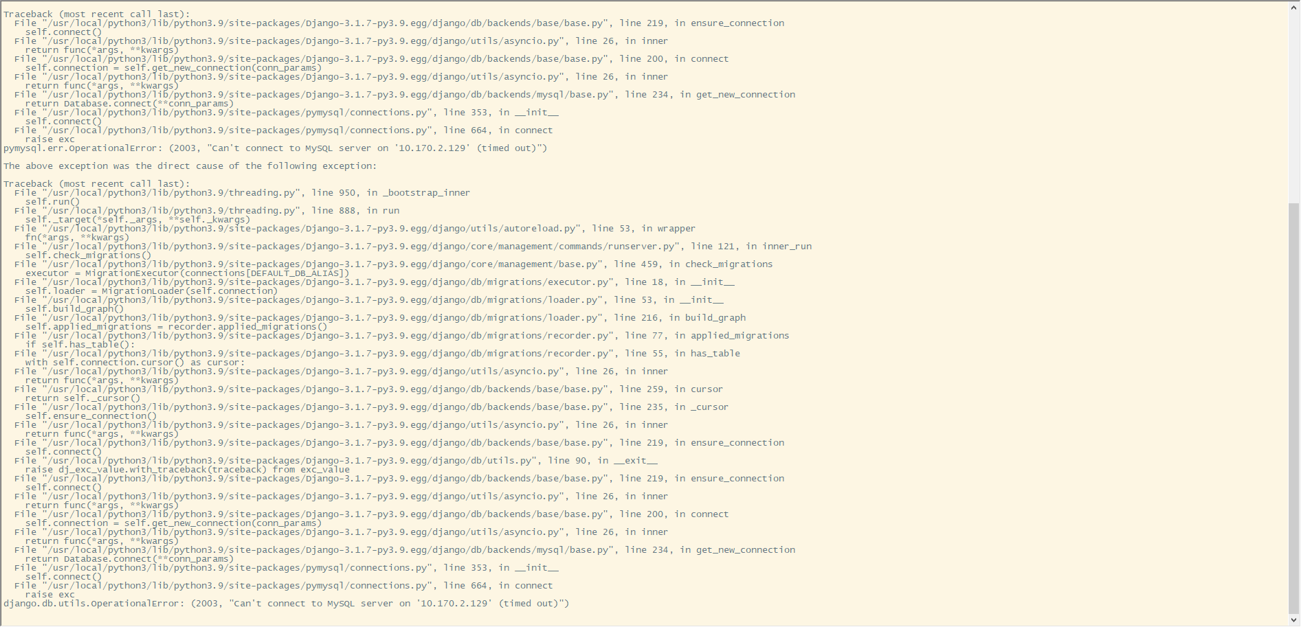This screenshot has height=627, width=1301.
Task: Click the 'self.check_migrations()' code line
Action: click(89, 255)
